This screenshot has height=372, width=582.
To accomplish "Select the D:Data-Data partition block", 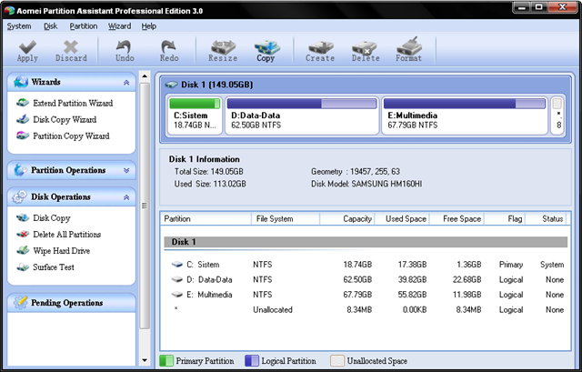I will [x=302, y=115].
